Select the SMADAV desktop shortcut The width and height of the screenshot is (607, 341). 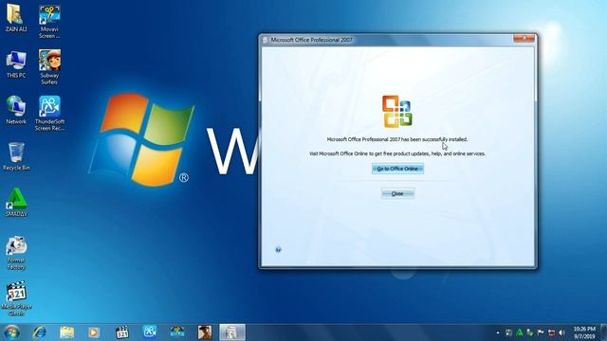[16, 203]
